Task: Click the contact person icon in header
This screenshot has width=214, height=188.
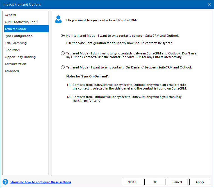Action: click(58, 20)
